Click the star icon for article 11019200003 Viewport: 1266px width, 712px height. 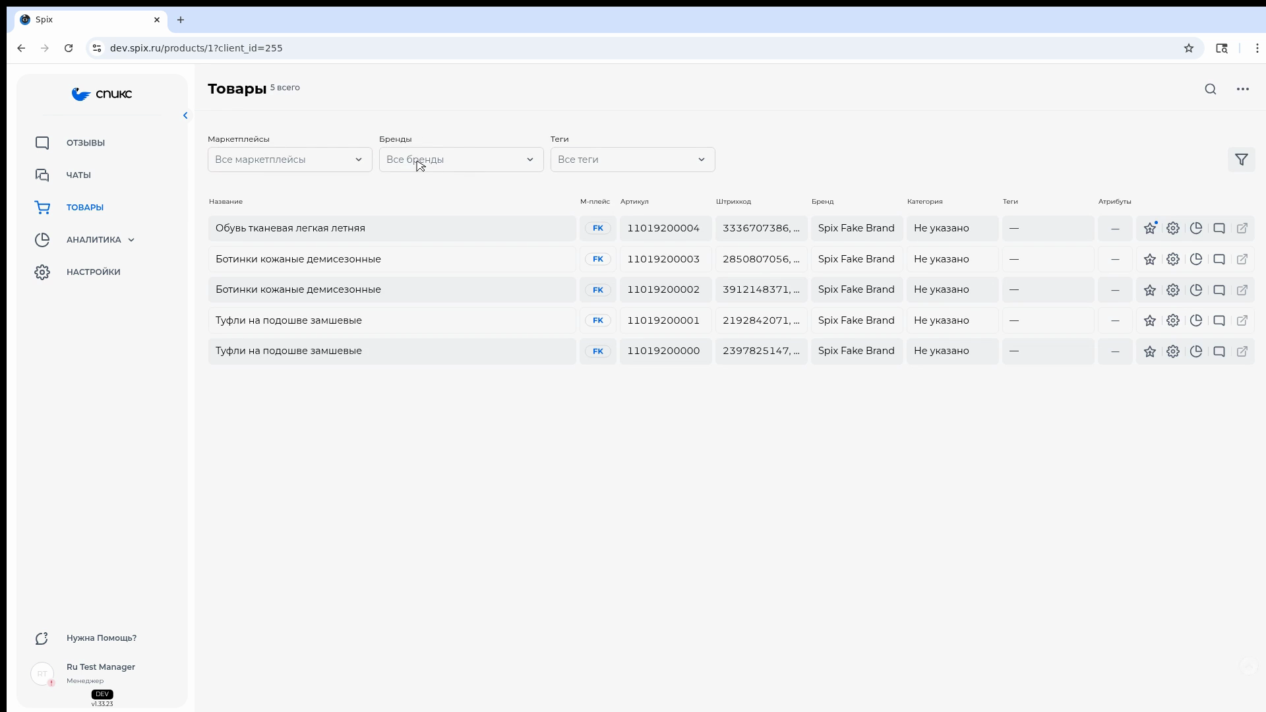click(1150, 259)
